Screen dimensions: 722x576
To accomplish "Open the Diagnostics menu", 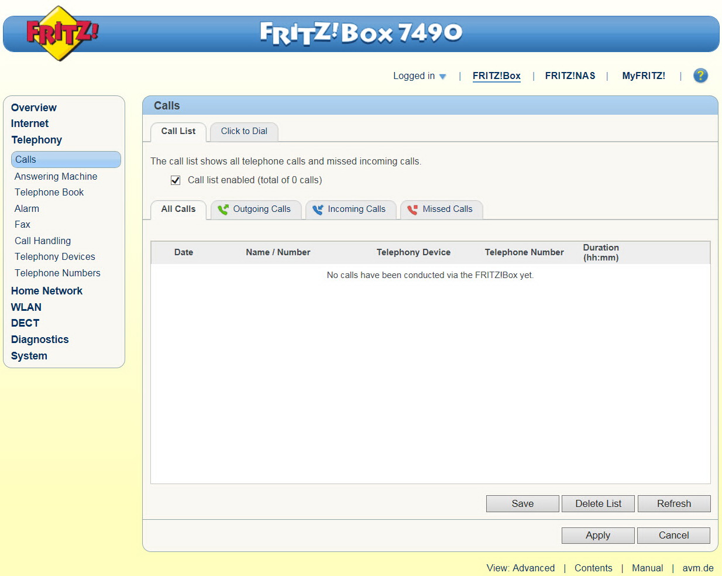I will pyautogui.click(x=40, y=340).
